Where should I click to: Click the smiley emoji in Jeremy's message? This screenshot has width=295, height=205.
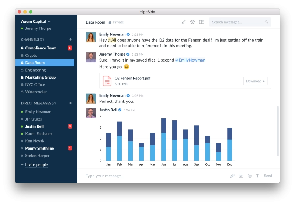pyautogui.click(x=126, y=67)
